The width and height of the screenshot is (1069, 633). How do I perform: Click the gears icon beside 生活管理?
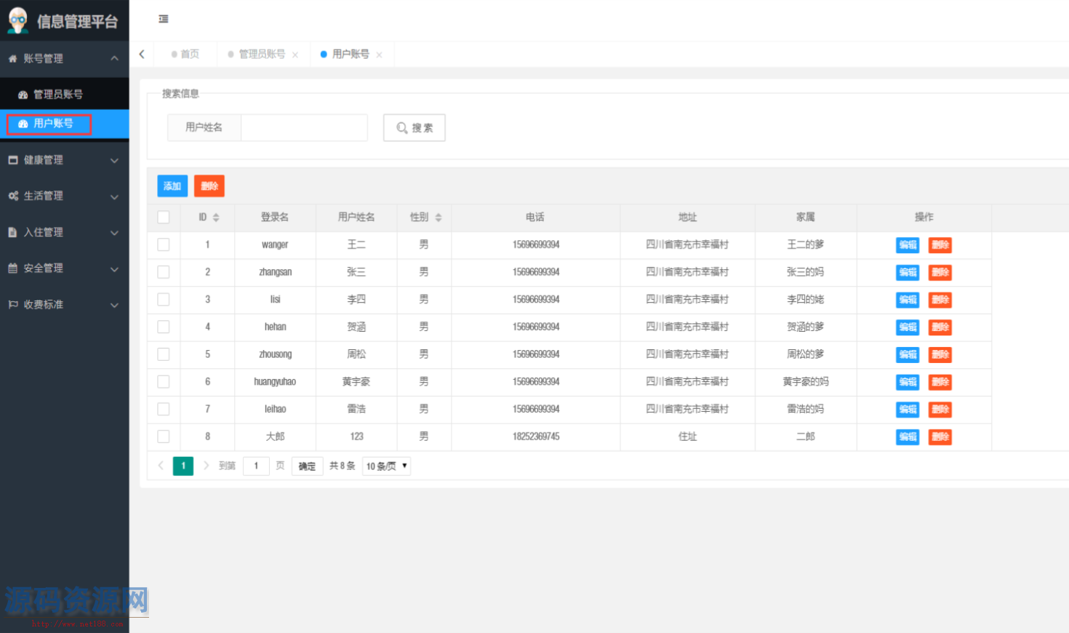tap(13, 196)
